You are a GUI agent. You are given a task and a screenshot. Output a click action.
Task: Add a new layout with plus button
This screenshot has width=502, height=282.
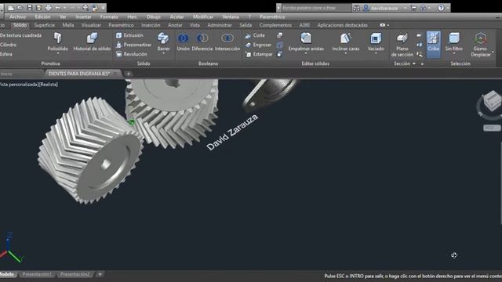[x=100, y=274]
